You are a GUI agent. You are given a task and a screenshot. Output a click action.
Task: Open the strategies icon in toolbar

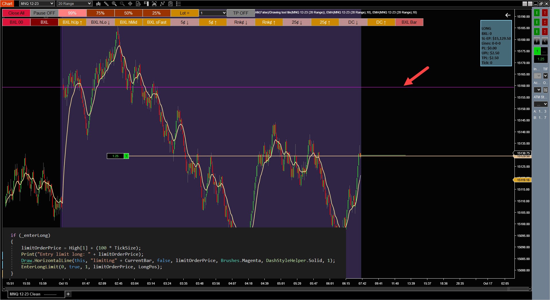(x=162, y=4)
